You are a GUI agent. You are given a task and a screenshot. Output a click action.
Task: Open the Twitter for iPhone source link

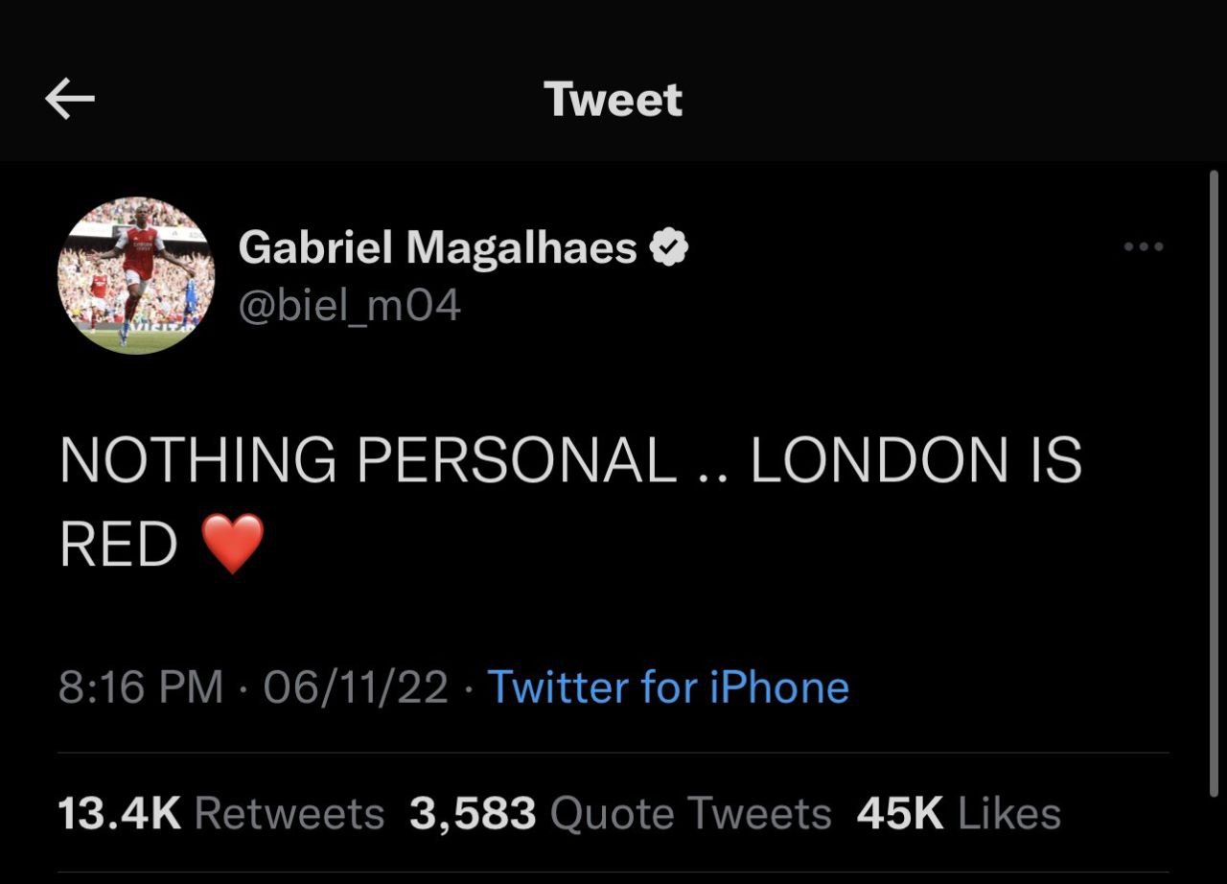coord(668,687)
